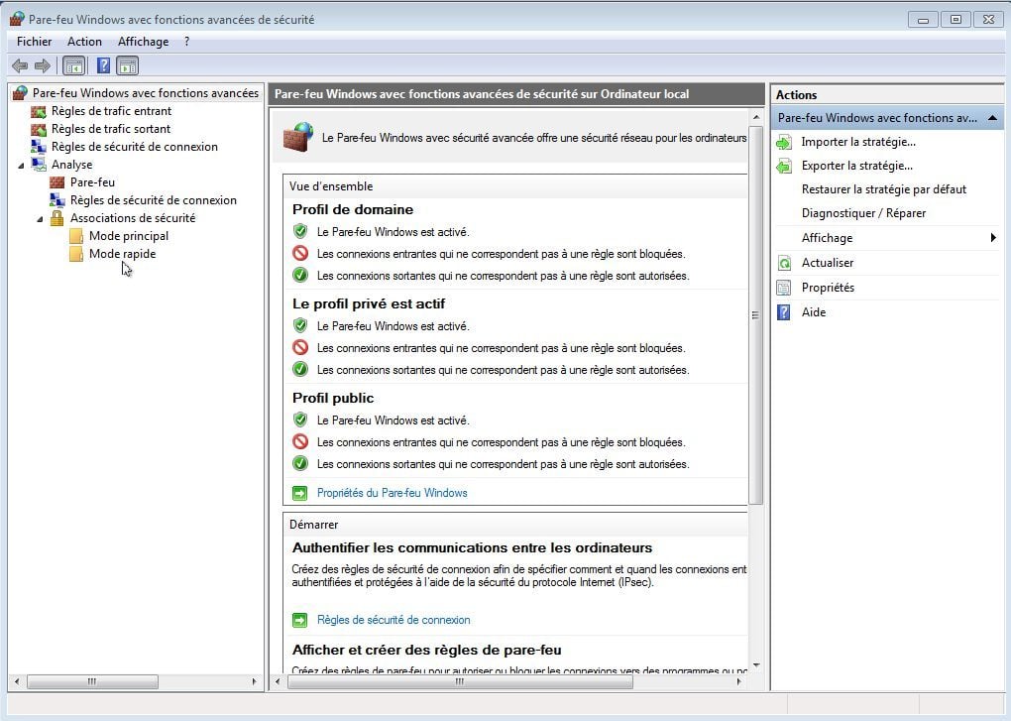Click Diagnostiquer / Réparer action

coord(863,213)
